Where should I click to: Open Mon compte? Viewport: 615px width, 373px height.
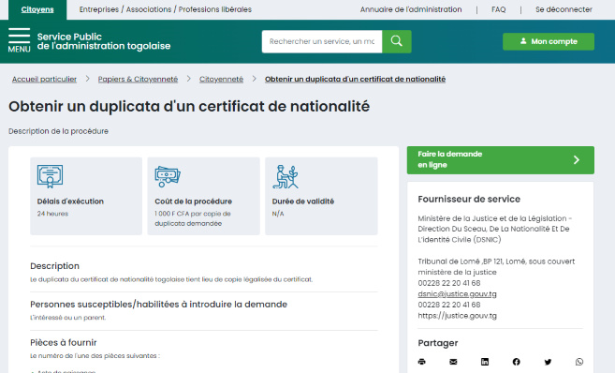[549, 41]
